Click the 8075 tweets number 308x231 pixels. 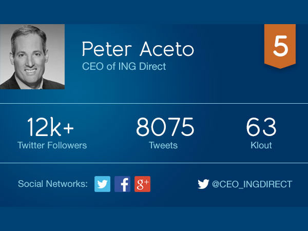[165, 127]
